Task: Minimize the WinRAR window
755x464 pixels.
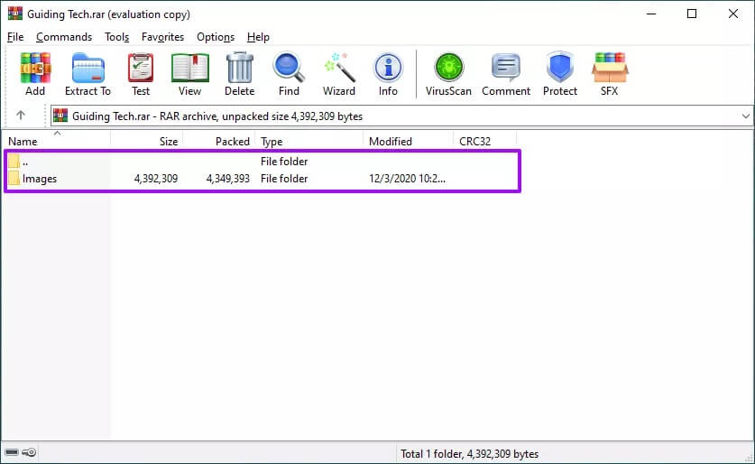Action: [651, 14]
